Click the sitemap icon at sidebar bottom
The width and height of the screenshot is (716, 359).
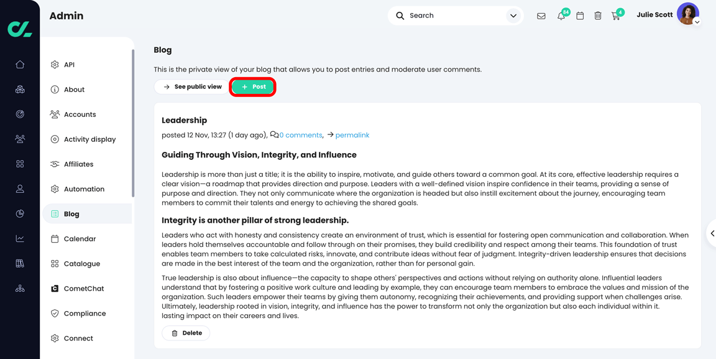[x=19, y=288]
